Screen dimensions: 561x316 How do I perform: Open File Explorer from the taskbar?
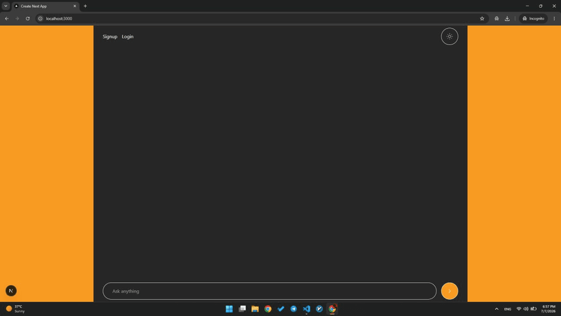[255, 309]
